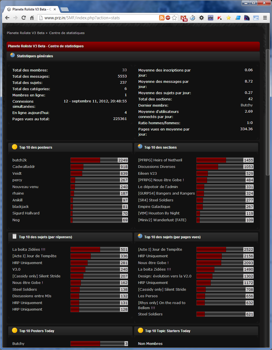The width and height of the screenshot is (272, 350).
Task: Click Planete Roliste V3 Beta breadcrumb link
Action: pos(26,33)
